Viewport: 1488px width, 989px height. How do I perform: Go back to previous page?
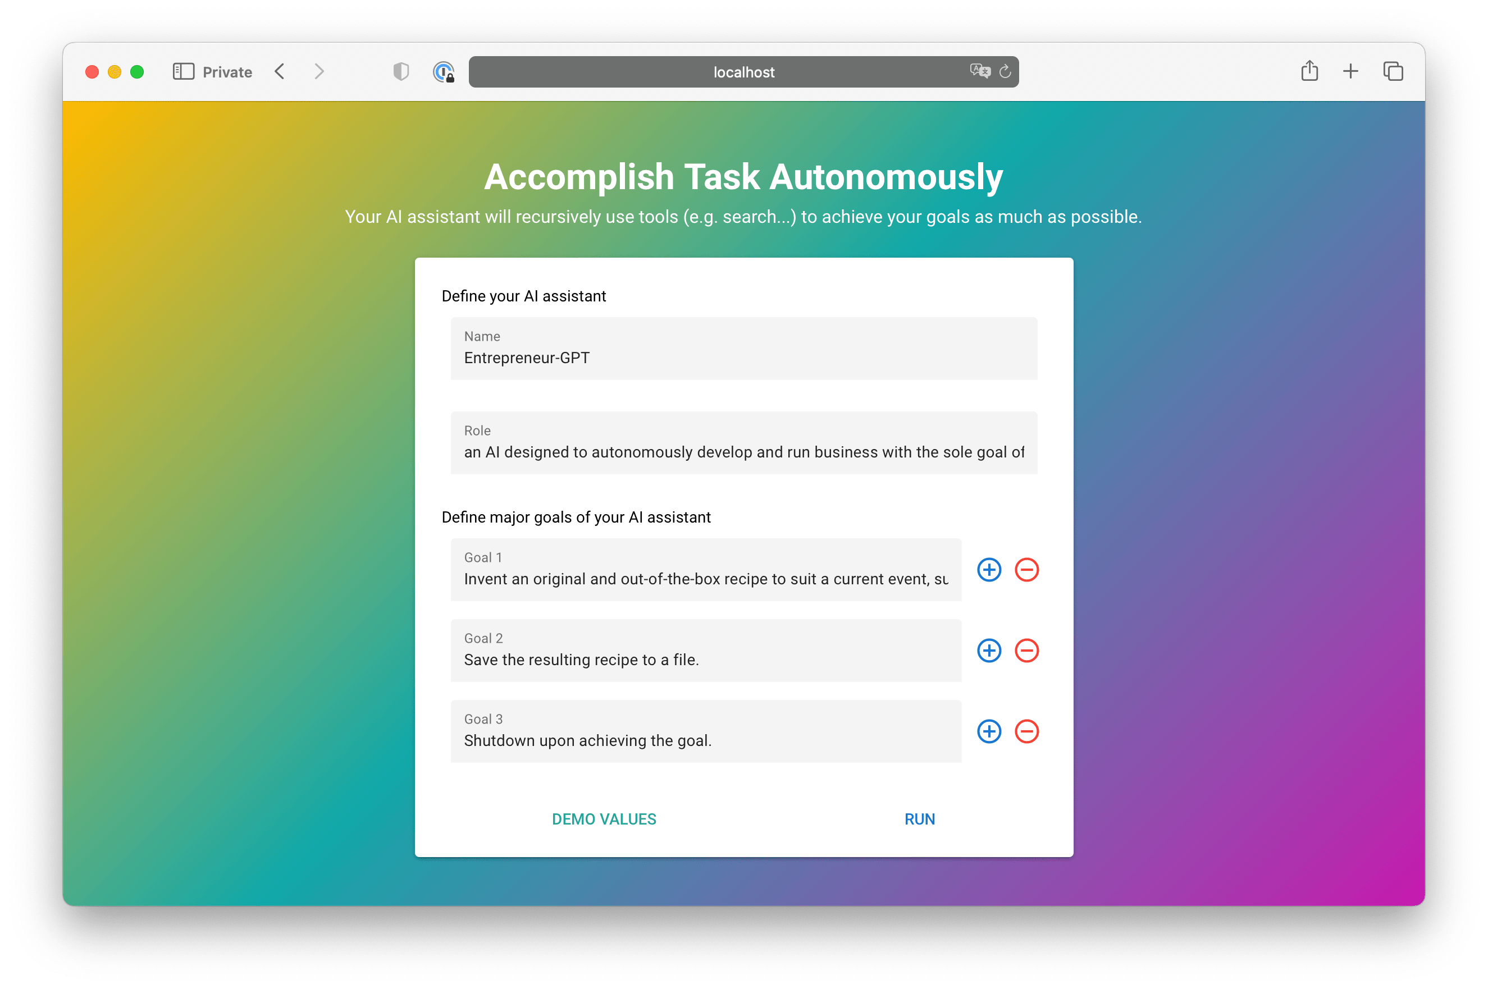click(280, 71)
